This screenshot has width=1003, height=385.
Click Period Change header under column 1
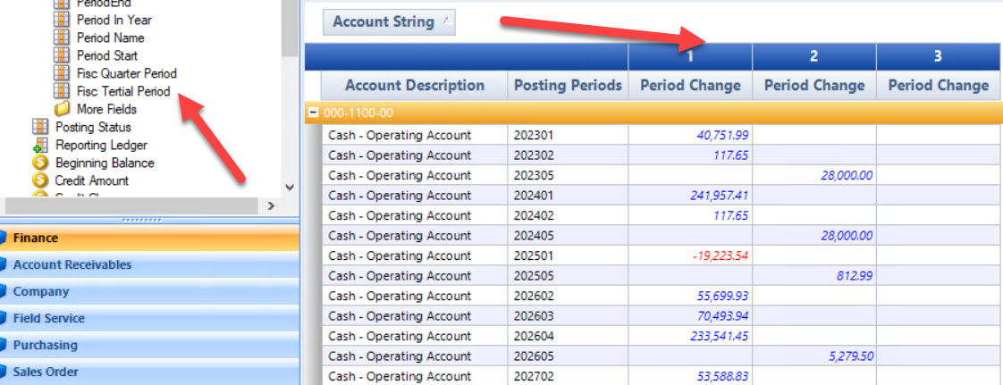coord(690,86)
